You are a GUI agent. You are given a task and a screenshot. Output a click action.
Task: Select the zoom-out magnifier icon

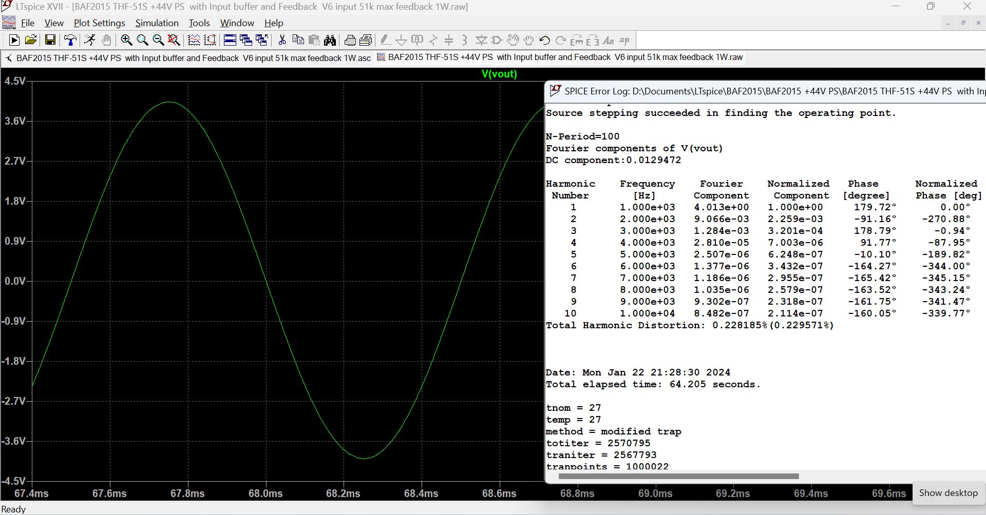pos(158,40)
